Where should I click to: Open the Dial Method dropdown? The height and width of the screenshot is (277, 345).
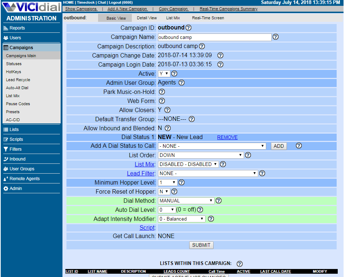186,201
